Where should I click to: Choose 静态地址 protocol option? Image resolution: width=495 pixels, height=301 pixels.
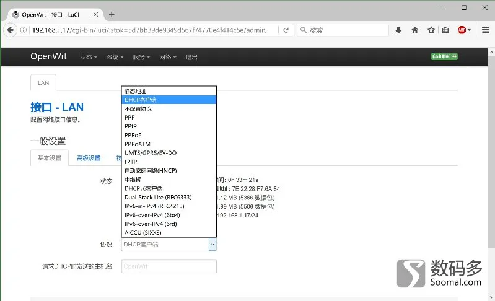[169, 91]
